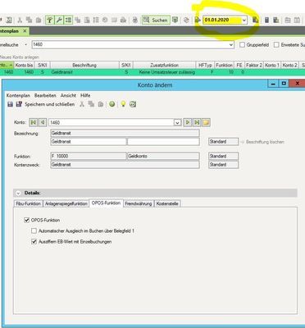This screenshot has height=328, width=305.
Task: Click the copy icon in main toolbar
Action: pyautogui.click(x=29, y=20)
